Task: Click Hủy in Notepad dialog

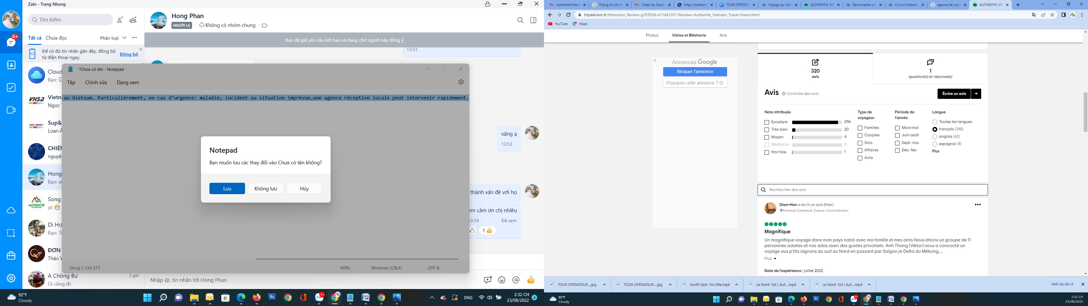Action: [304, 188]
